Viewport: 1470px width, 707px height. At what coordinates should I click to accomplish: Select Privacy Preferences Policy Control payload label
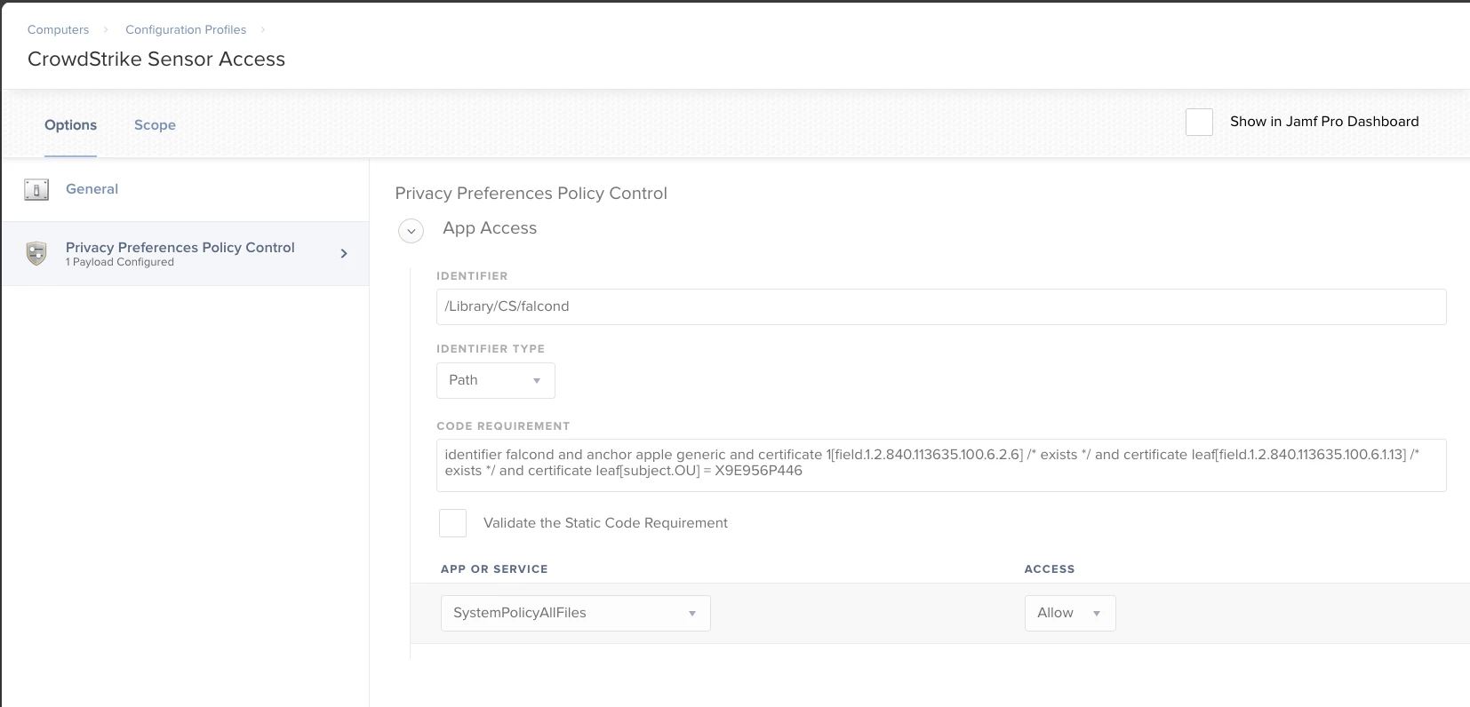180,248
